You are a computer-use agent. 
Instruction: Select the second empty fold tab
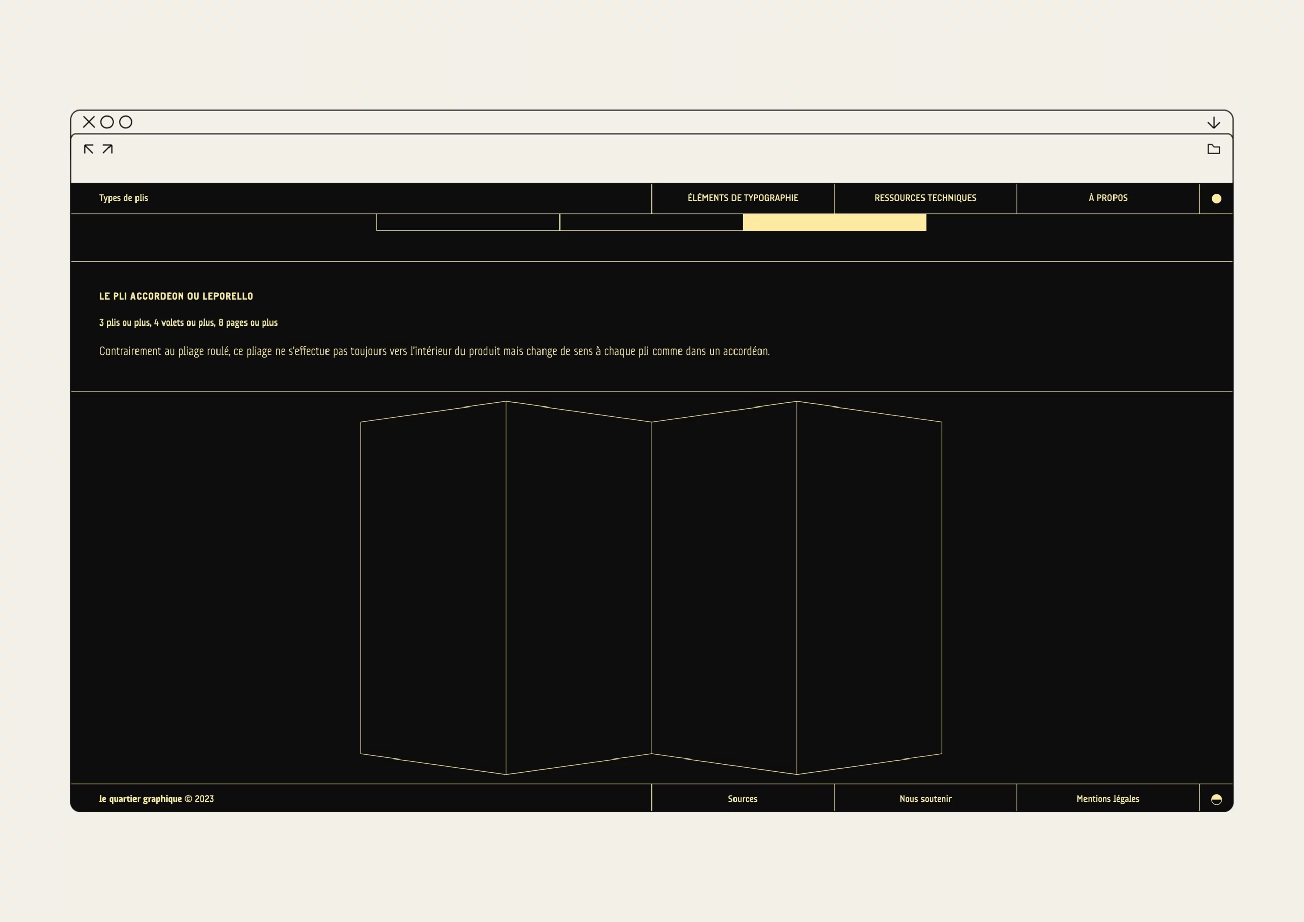(651, 222)
